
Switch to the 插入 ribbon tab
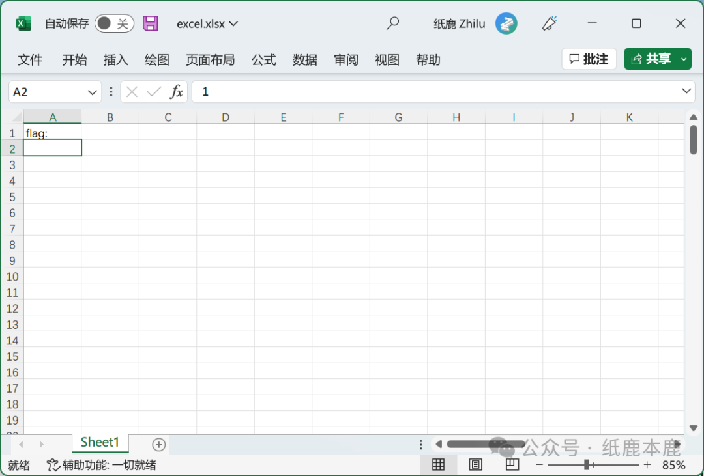115,59
